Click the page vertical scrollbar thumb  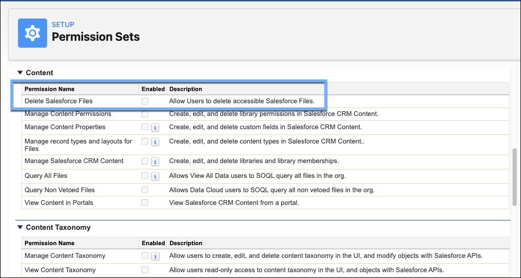point(515,177)
